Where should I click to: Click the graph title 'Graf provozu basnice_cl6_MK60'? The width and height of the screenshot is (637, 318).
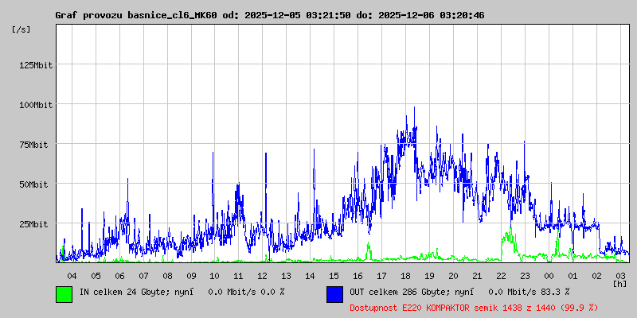pos(135,15)
